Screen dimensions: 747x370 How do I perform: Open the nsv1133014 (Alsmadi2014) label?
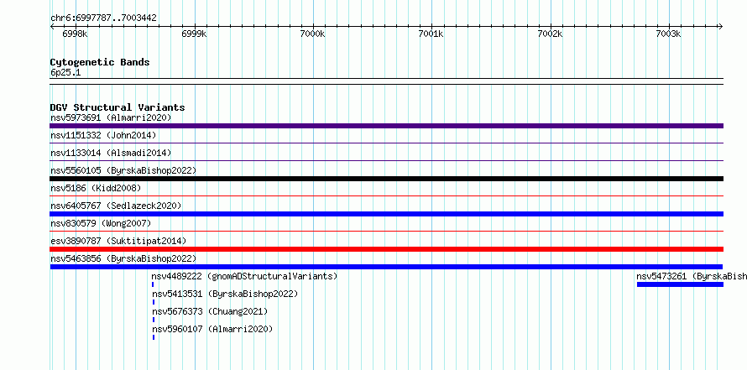coord(111,153)
